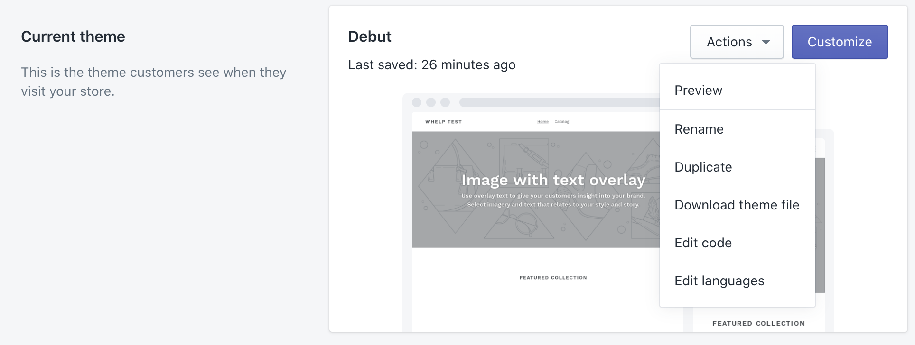Click the Actions dropdown caret arrow

766,42
